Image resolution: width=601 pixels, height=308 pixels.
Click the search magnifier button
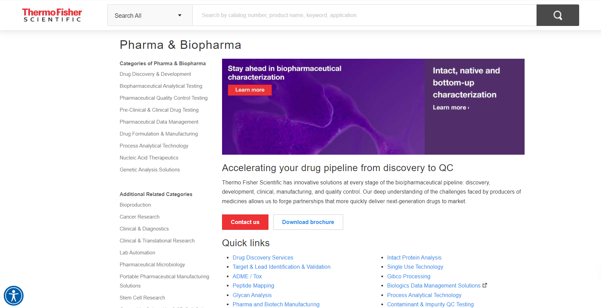(x=558, y=15)
